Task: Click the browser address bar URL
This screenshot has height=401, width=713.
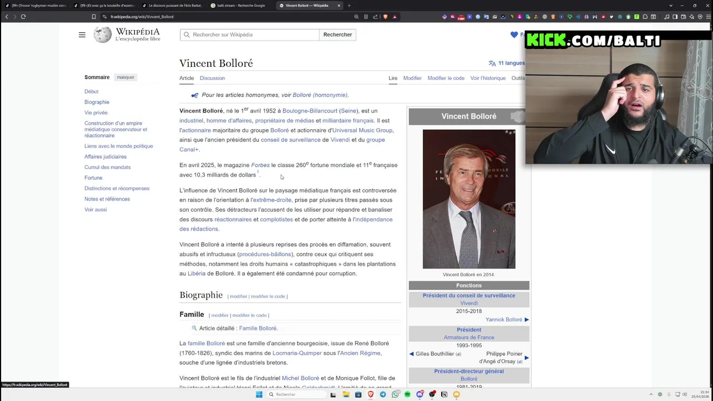Action: click(x=142, y=17)
